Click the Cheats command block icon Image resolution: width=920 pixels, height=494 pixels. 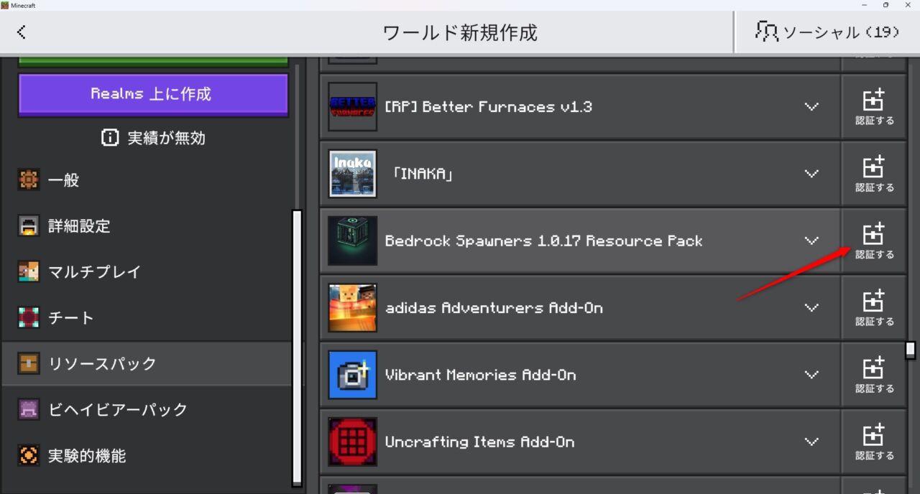29,318
